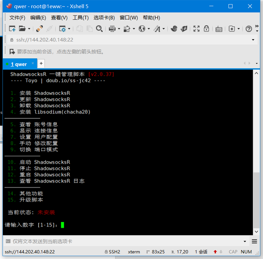Image resolution: width=263 pixels, height=259 pixels.
Task: Expand the address bar dropdown arrow
Action: pos(253,40)
